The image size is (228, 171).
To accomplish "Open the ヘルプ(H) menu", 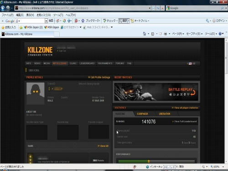I will click(x=71, y=15).
